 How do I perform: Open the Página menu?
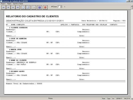9,4
